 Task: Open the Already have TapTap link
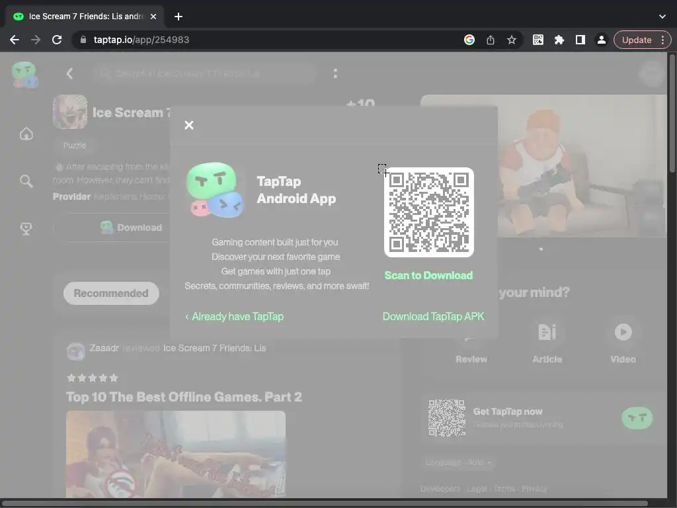point(235,317)
